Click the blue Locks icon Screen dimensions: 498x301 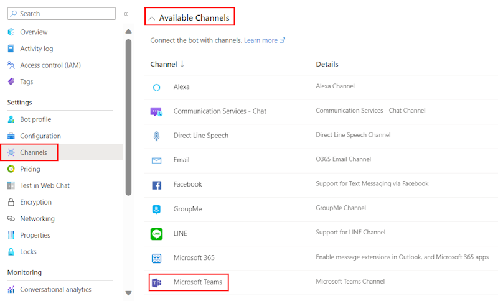[x=11, y=252]
